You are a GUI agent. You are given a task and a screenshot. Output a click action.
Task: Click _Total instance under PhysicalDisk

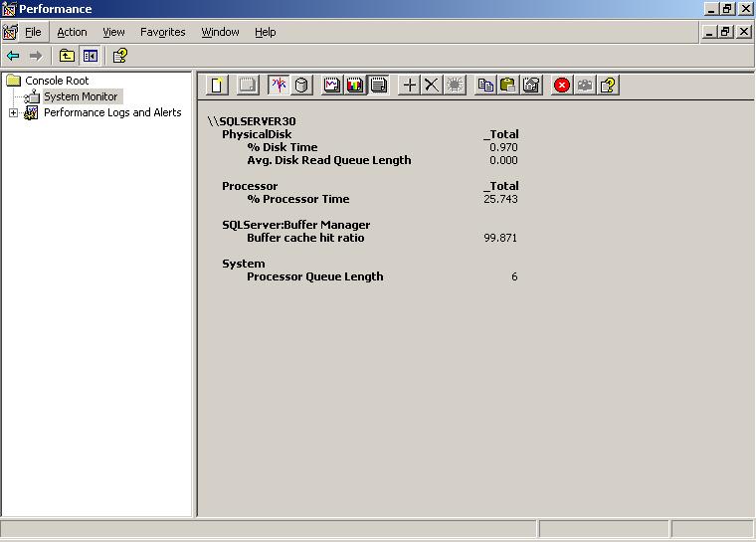pos(501,134)
